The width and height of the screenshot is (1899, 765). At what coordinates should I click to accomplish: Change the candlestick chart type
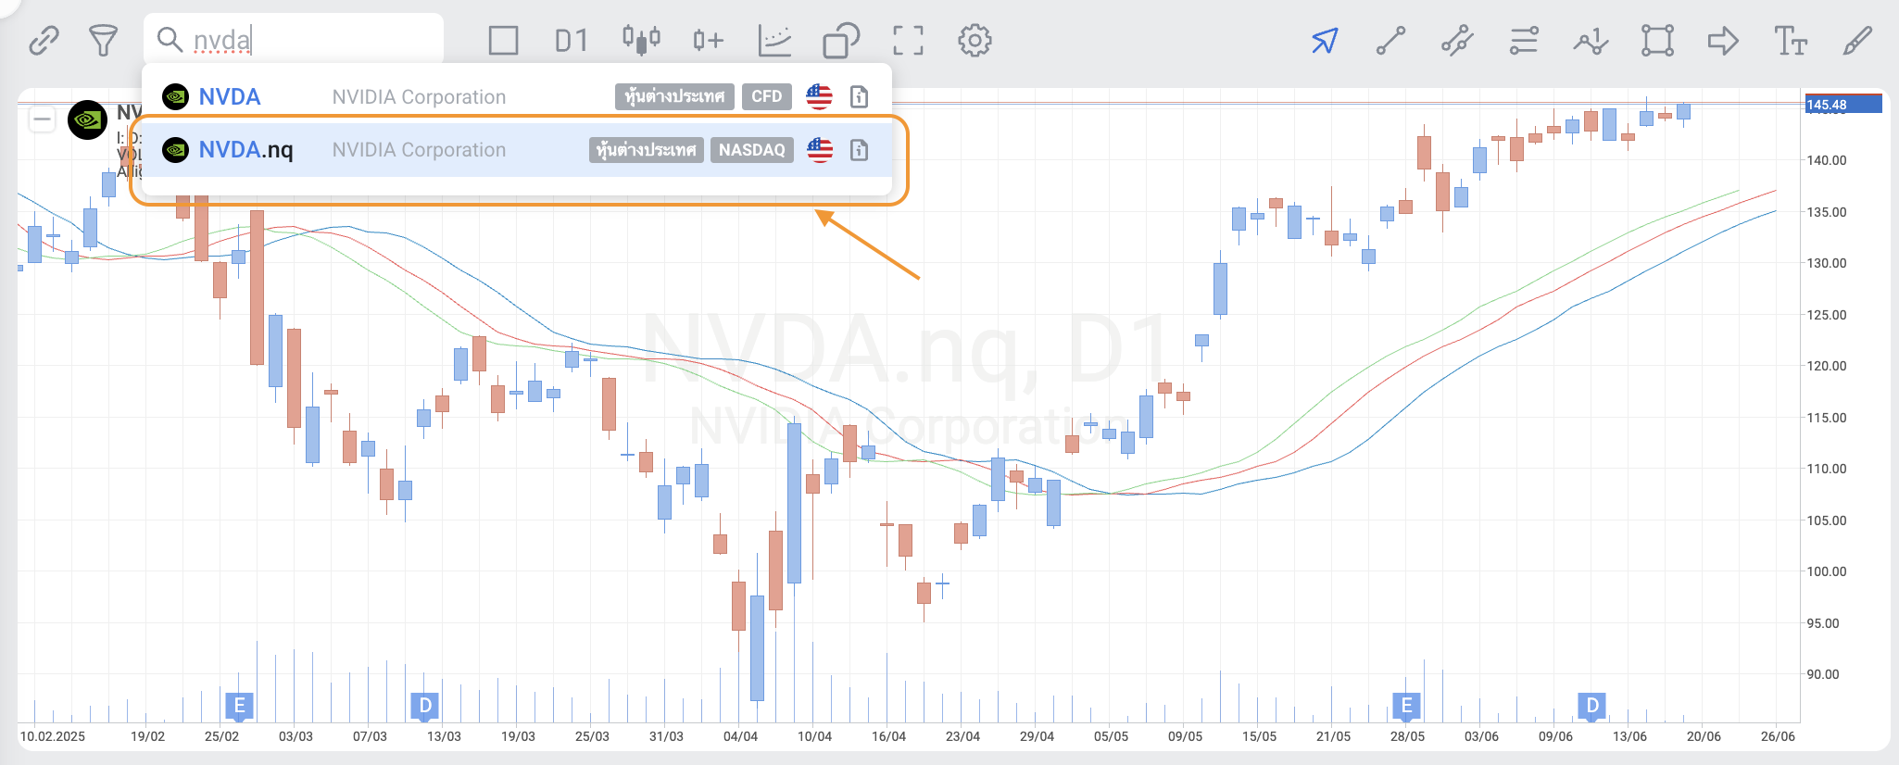point(641,40)
